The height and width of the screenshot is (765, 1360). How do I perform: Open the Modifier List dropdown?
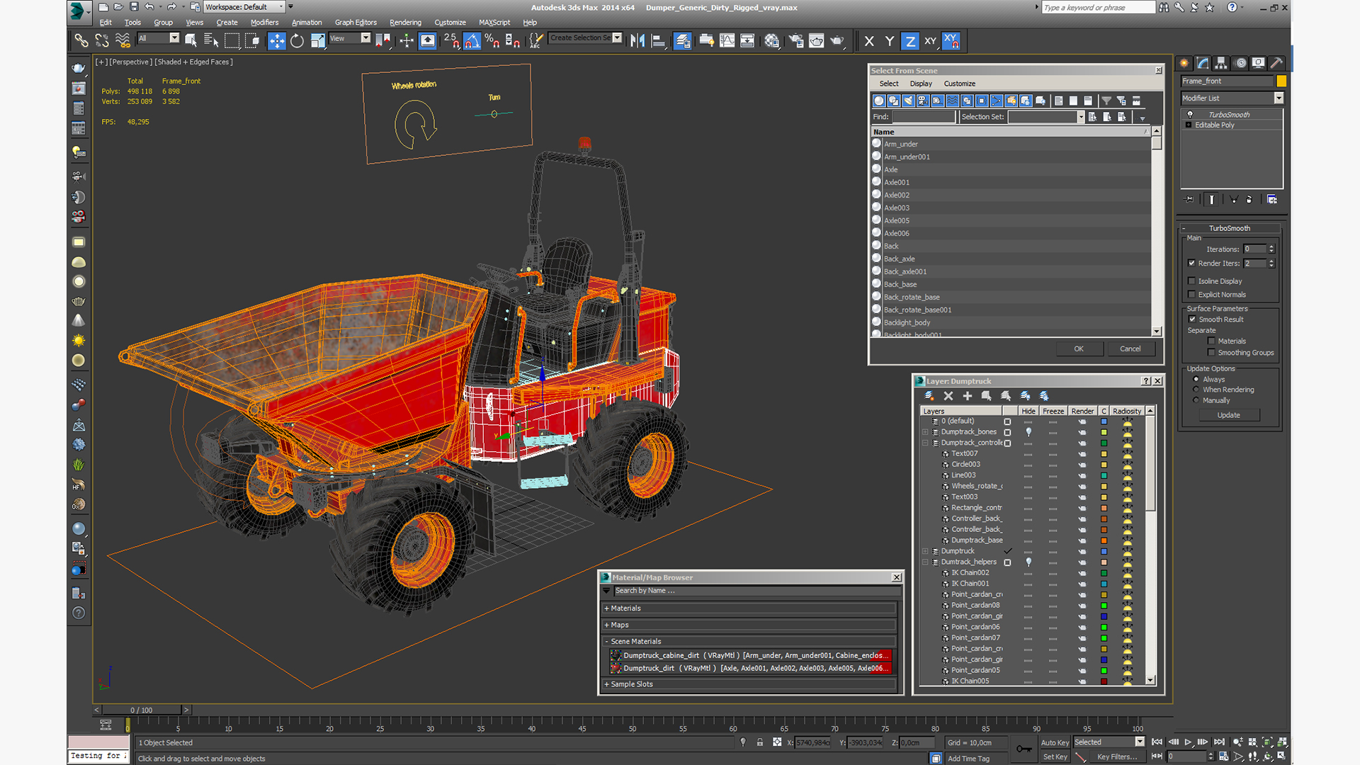[1232, 98]
